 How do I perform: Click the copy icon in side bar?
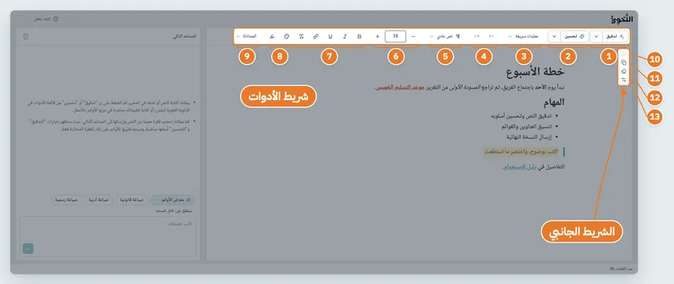624,63
